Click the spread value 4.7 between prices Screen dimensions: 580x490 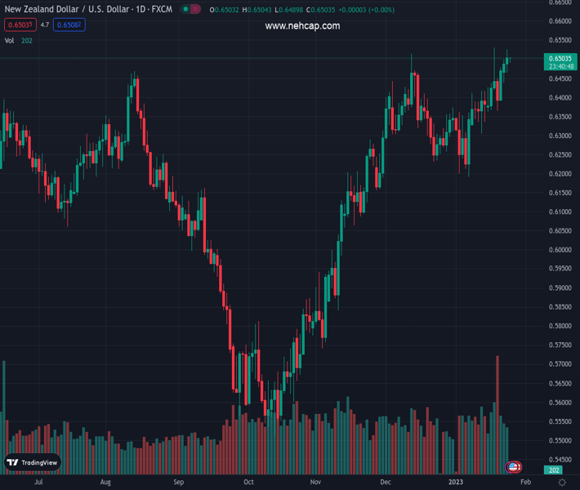(x=45, y=25)
